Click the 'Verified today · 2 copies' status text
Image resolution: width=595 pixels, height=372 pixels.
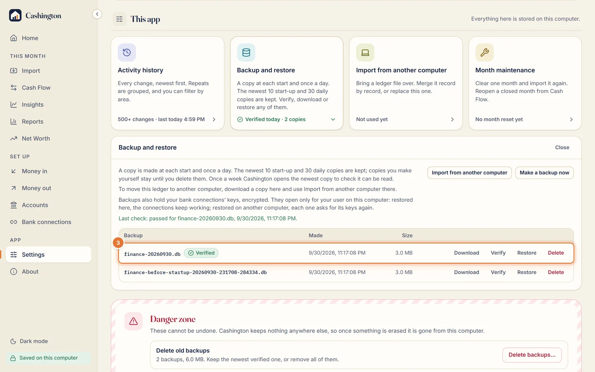pyautogui.click(x=275, y=119)
